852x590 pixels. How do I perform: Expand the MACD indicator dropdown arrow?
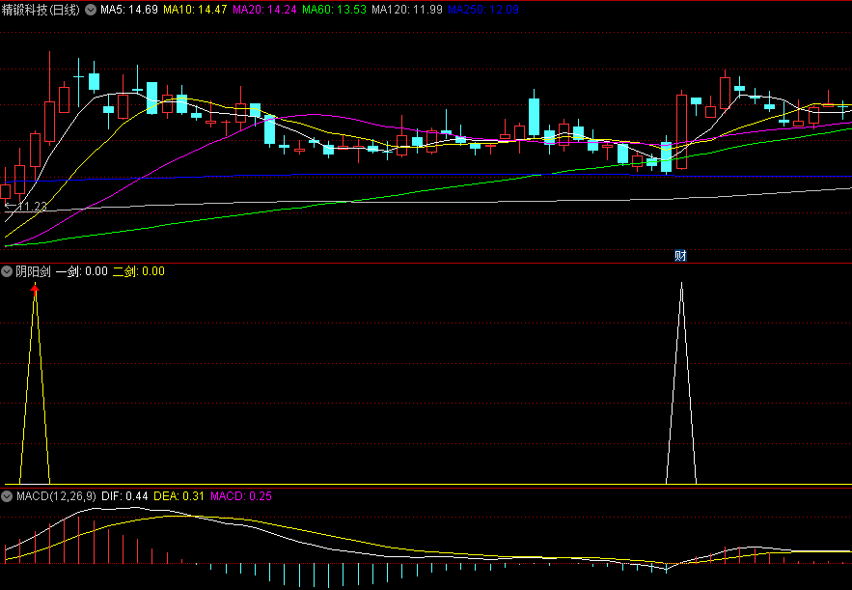(x=7, y=496)
